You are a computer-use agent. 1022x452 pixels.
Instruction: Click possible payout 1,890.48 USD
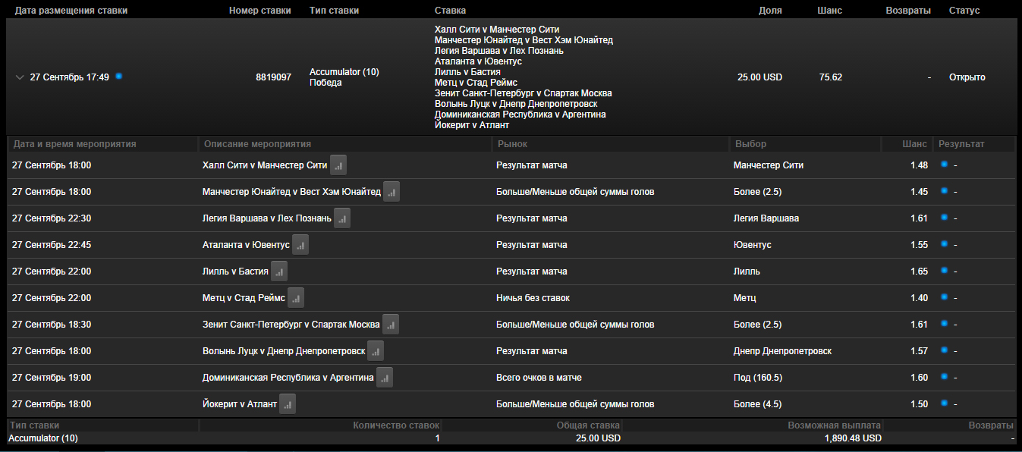(x=853, y=438)
